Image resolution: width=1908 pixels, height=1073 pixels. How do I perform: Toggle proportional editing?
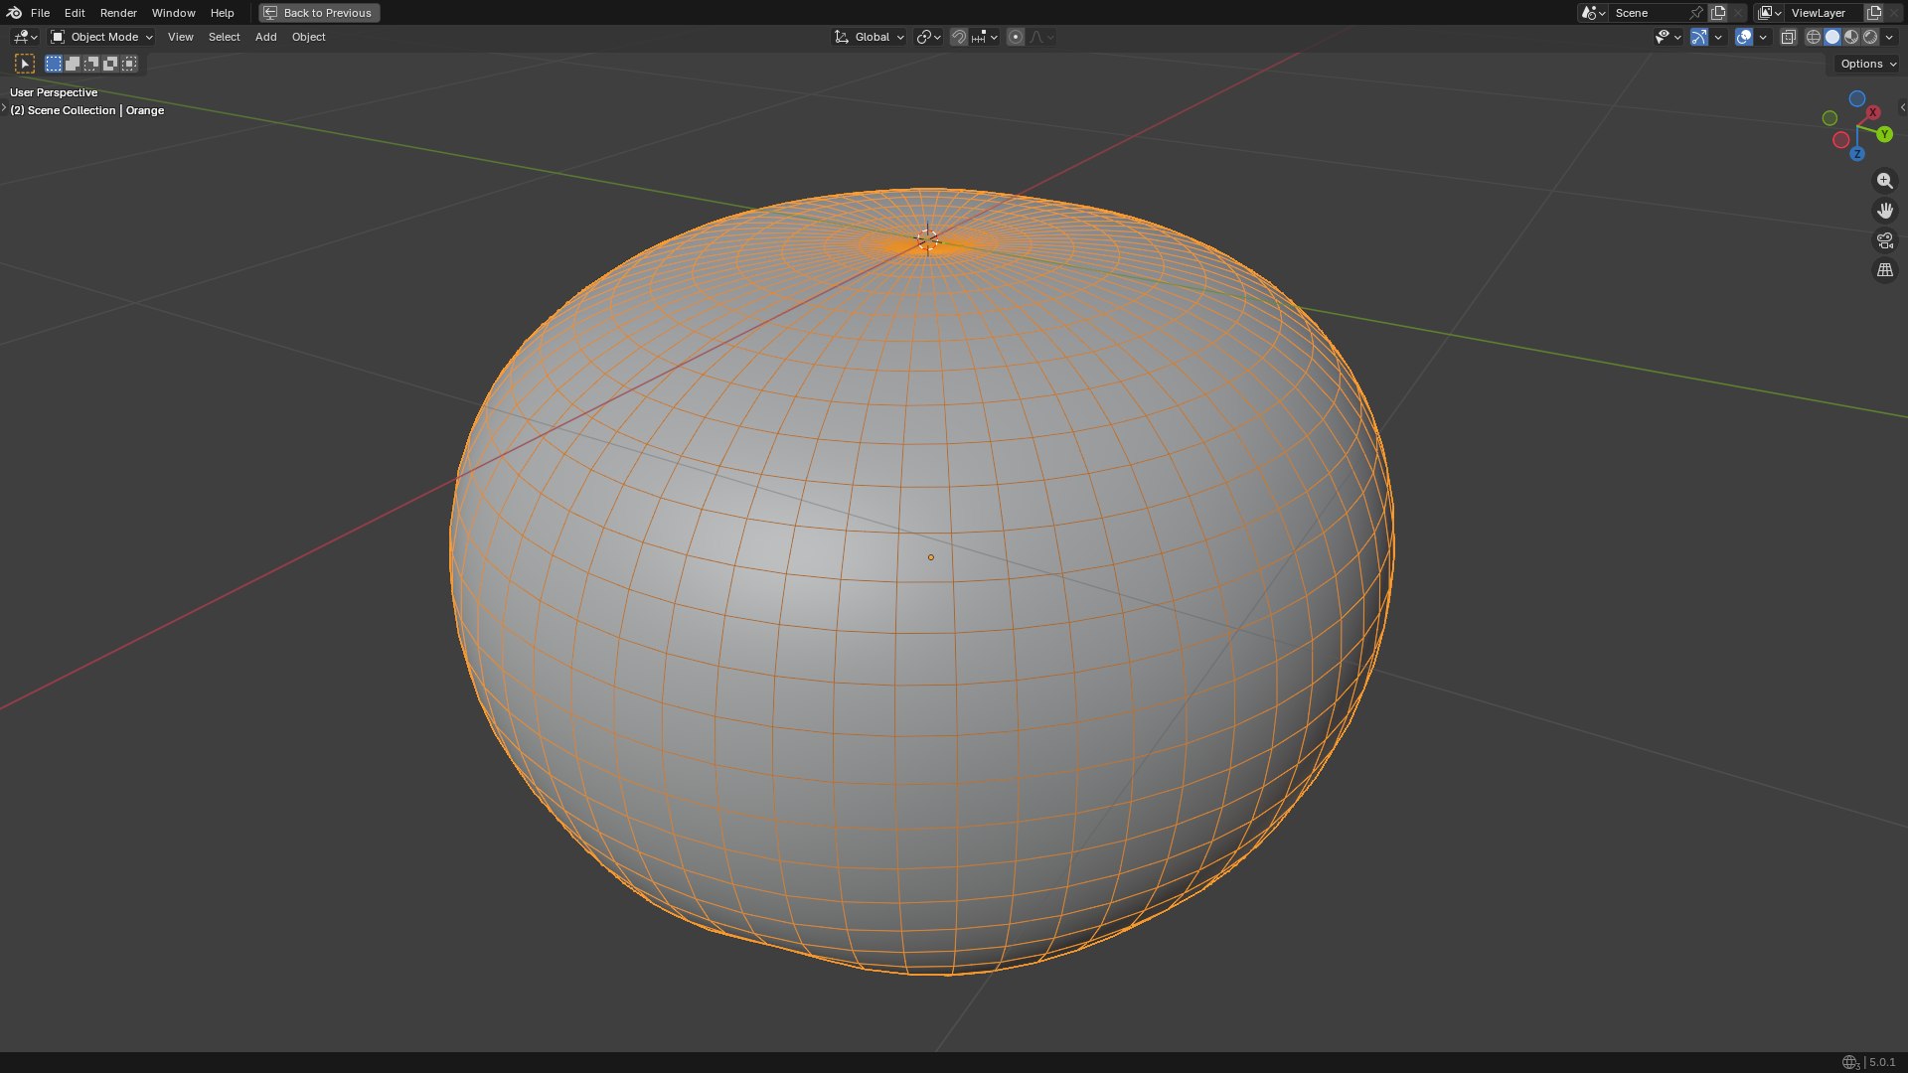(x=1016, y=37)
